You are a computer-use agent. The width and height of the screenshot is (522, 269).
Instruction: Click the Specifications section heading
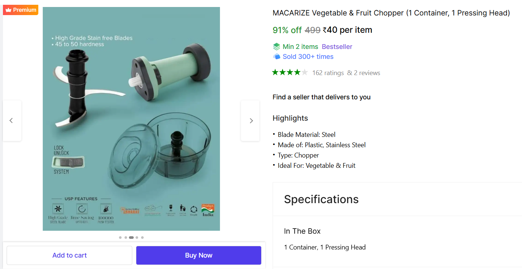321,199
